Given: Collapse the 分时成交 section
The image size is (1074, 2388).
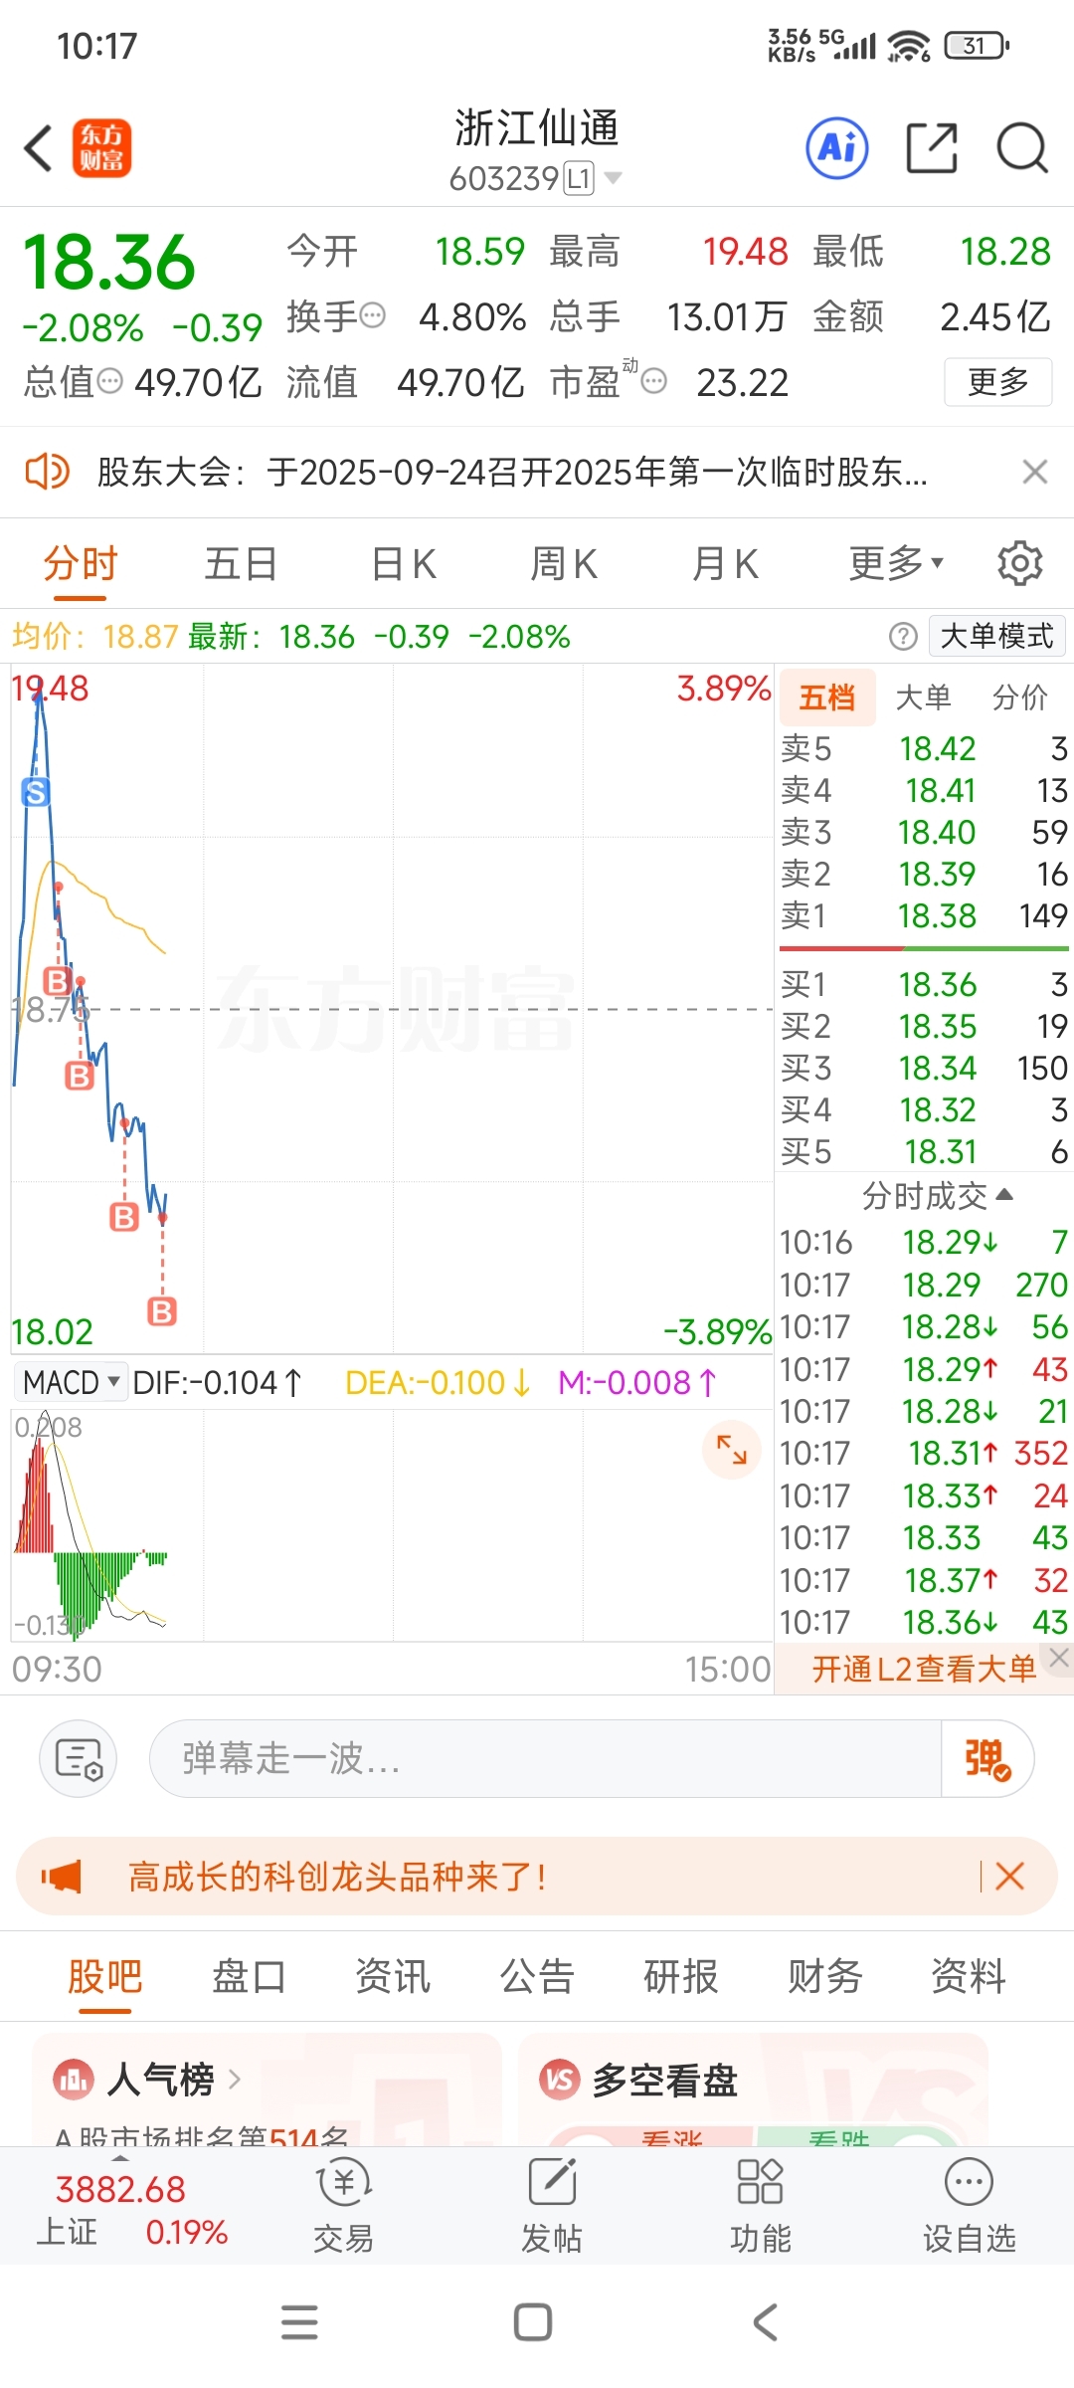Looking at the screenshot, I should point(938,1195).
